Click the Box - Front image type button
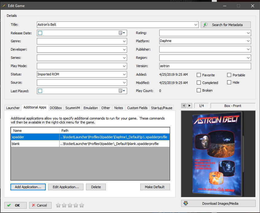Viewport: 260px width, 213px height. 233,106
